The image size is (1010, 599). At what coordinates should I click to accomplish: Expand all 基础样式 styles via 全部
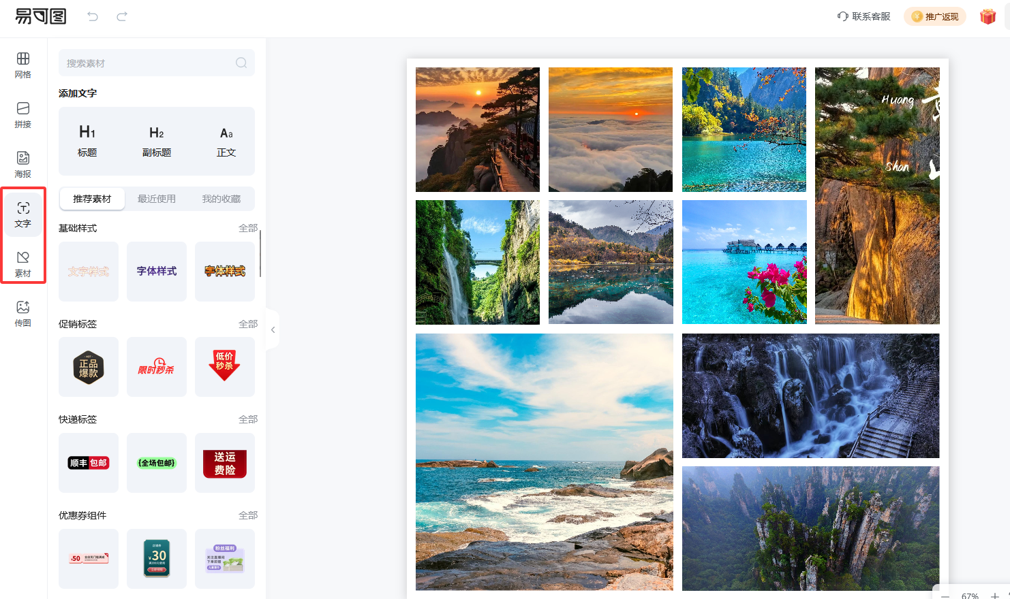click(248, 228)
